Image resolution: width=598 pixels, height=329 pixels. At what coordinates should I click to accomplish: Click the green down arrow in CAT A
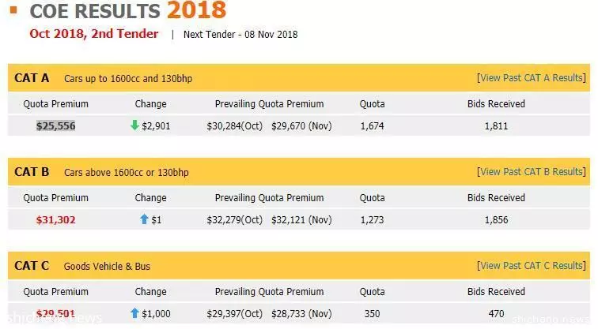click(x=134, y=125)
